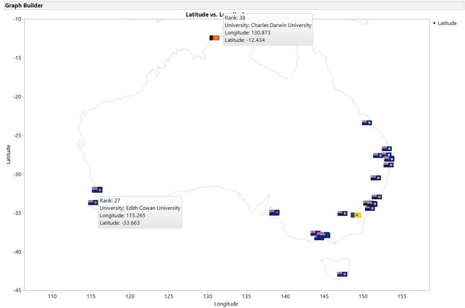Select the Northern Territory flag marker for Charles Darwin University
The height and width of the screenshot is (308, 465).
pos(215,38)
